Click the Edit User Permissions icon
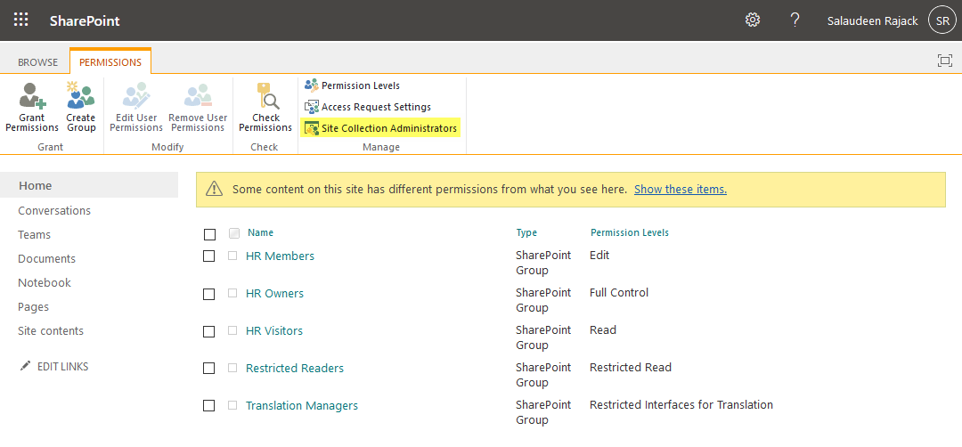 135,96
